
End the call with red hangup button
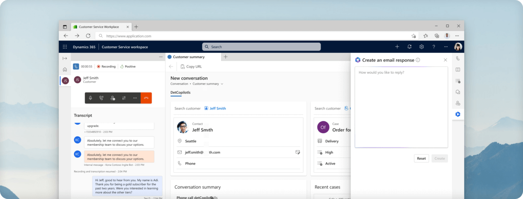click(x=146, y=98)
